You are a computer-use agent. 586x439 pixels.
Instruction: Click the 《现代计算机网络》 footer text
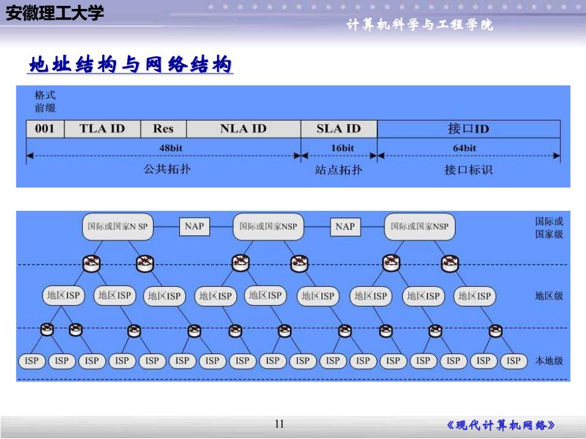(x=501, y=425)
